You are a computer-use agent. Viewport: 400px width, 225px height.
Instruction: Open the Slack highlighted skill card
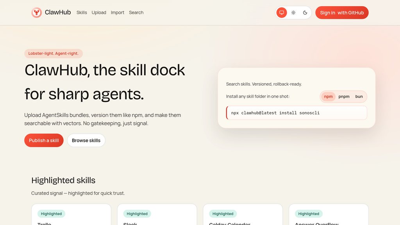coord(157,217)
